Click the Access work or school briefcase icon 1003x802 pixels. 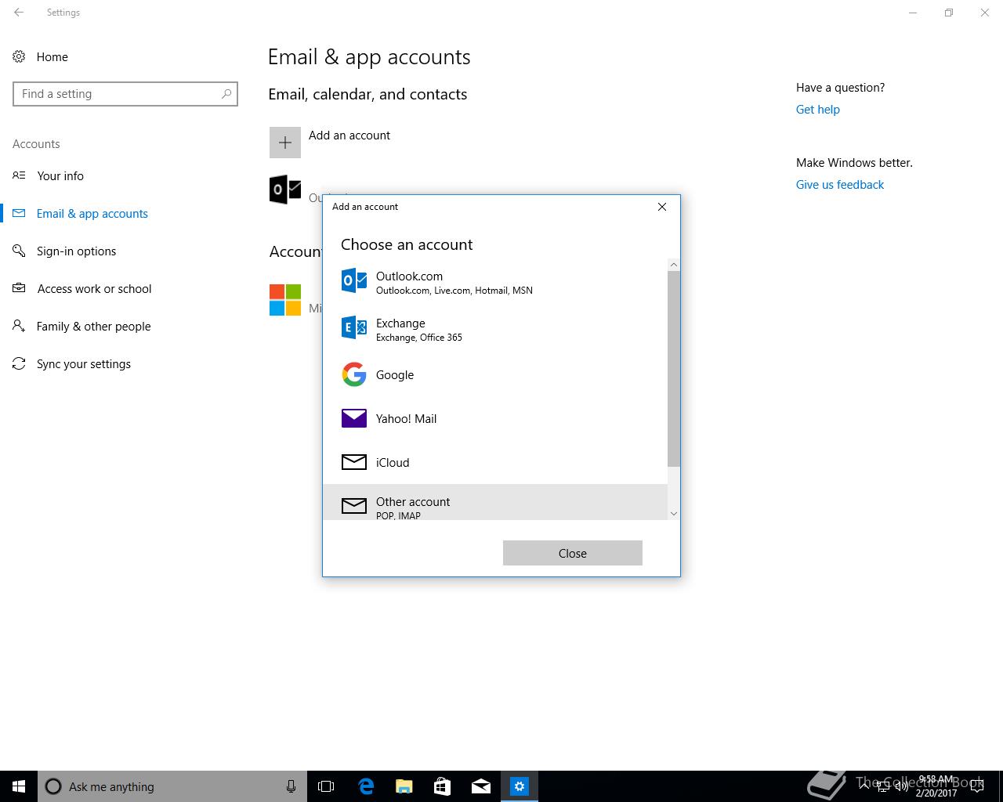(x=19, y=288)
